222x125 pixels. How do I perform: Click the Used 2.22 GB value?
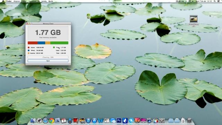pos(63,50)
